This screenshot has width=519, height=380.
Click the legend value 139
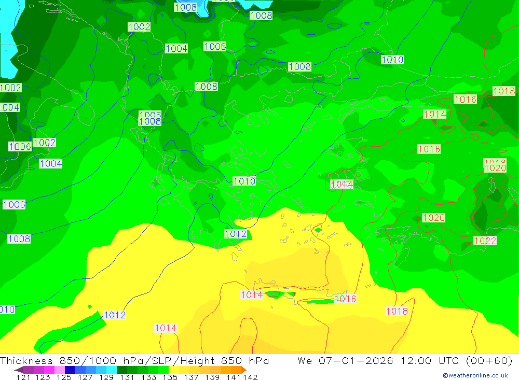click(x=212, y=377)
